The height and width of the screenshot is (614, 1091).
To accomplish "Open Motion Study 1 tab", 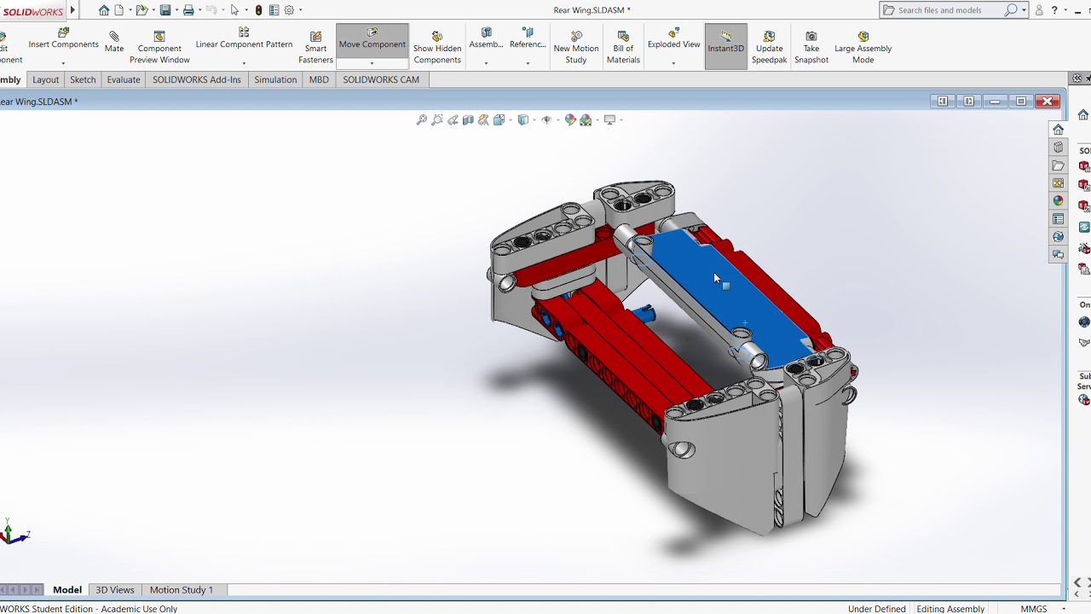I will [182, 589].
